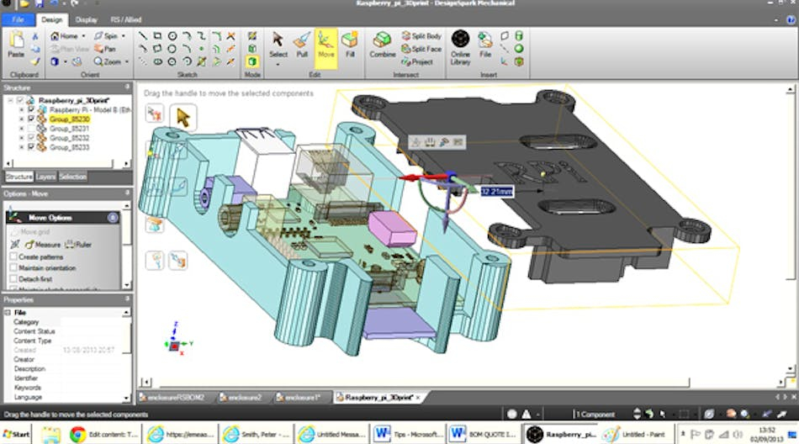Switch to the RS / Allied ribbon tab

pyautogui.click(x=126, y=20)
